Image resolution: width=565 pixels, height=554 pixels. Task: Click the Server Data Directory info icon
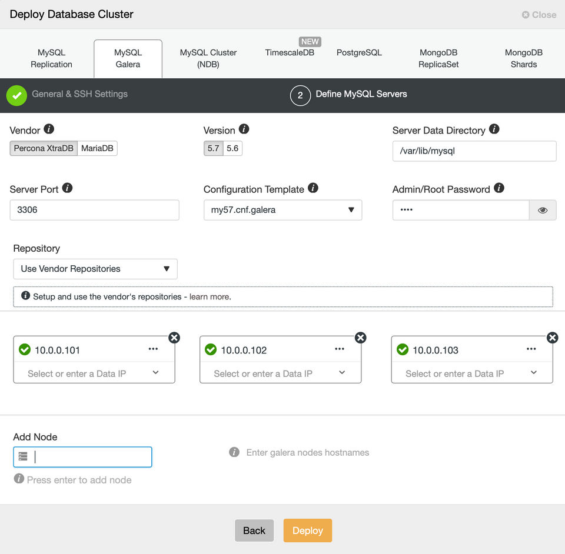point(494,129)
